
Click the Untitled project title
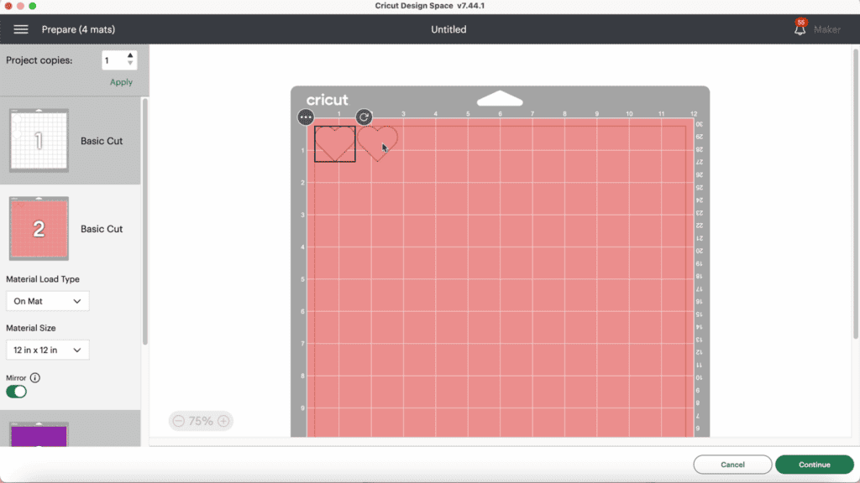(448, 29)
